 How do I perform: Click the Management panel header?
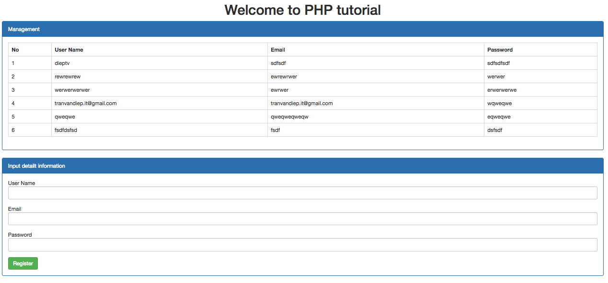[302, 29]
